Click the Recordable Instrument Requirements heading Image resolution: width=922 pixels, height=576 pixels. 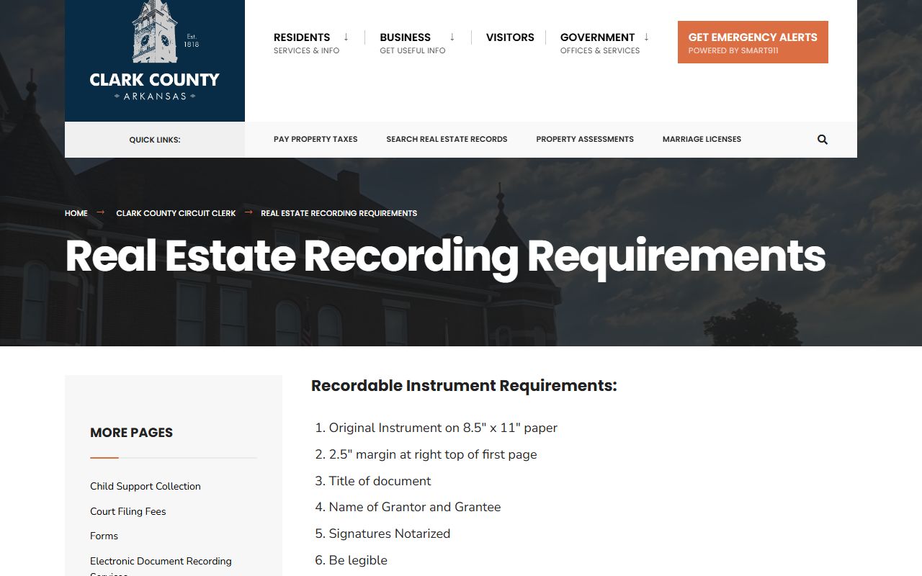pyautogui.click(x=464, y=386)
